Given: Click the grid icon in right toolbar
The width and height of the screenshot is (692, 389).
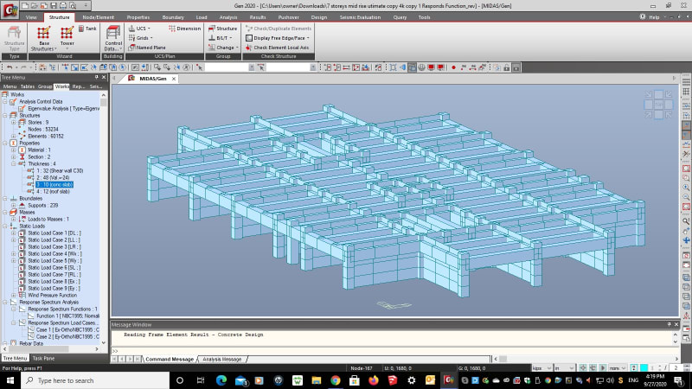Looking at the screenshot, I should click(x=686, y=92).
